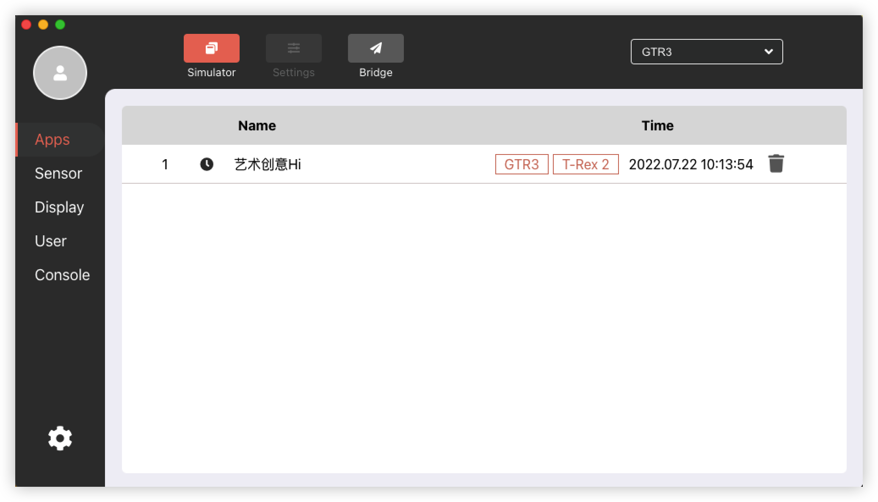This screenshot has width=878, height=502.
Task: Click the user avatar icon
Action: (x=59, y=72)
